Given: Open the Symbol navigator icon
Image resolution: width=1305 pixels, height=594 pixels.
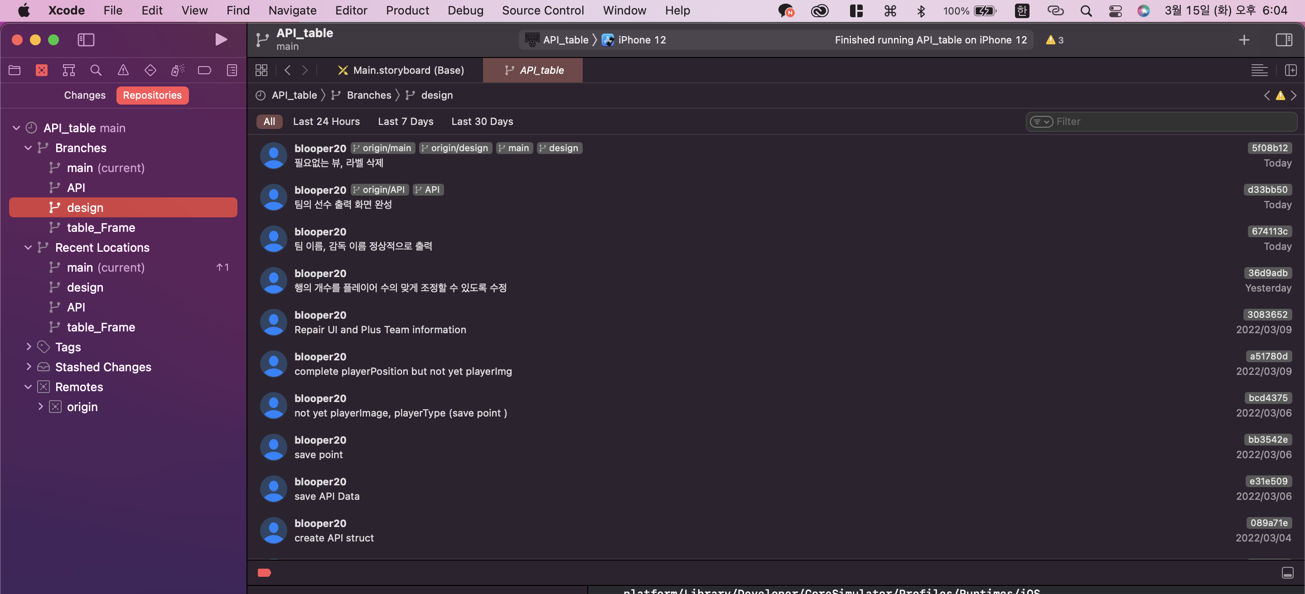Looking at the screenshot, I should coord(69,70).
